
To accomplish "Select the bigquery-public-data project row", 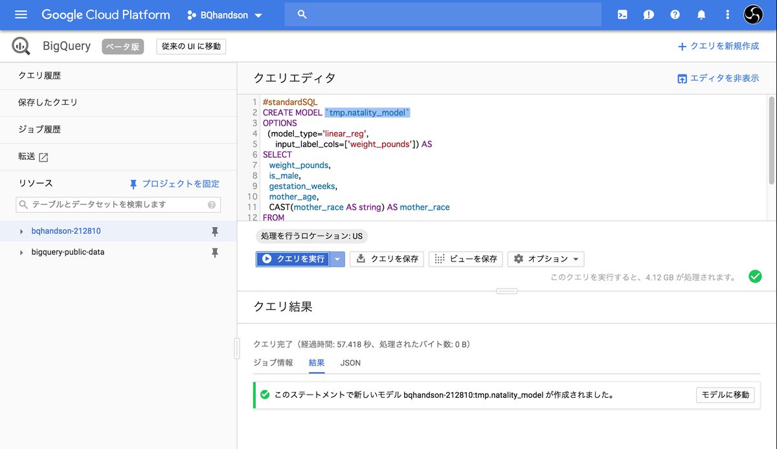I will coord(118,252).
